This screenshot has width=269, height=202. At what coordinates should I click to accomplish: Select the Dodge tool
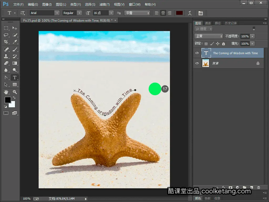(x=15, y=70)
